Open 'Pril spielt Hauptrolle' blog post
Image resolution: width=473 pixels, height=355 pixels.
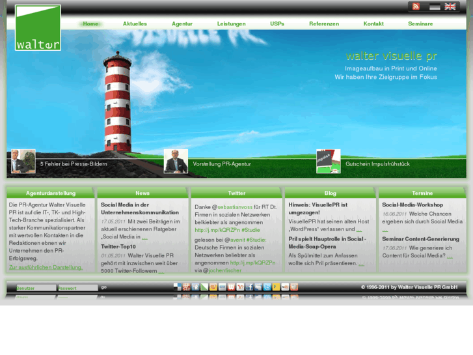coord(327,242)
